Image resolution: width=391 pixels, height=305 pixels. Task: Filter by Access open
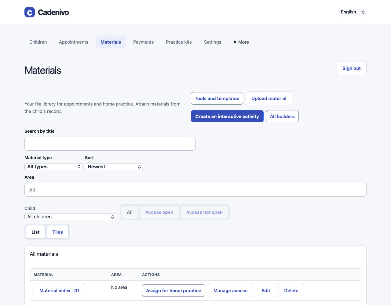159,212
